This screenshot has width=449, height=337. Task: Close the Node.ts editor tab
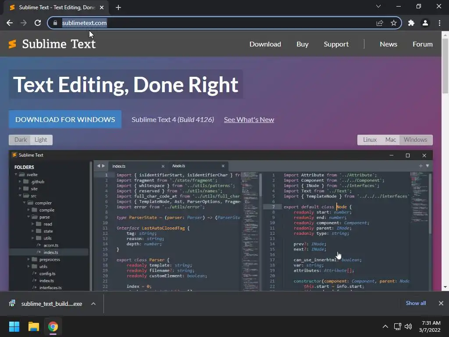click(223, 166)
